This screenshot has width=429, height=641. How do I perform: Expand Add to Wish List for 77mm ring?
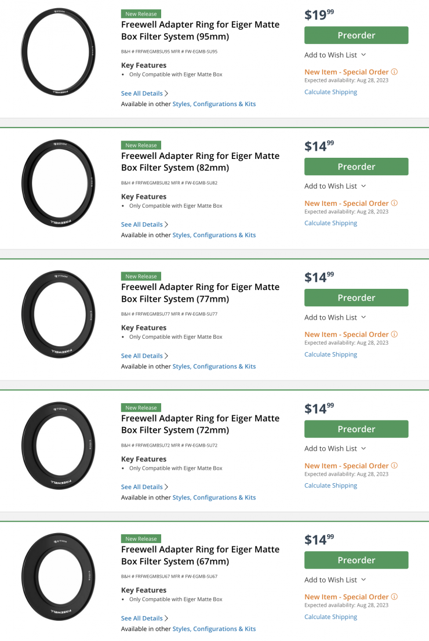[335, 317]
